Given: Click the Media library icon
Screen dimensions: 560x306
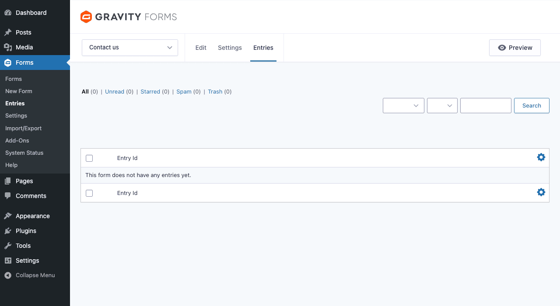Looking at the screenshot, I should pos(8,47).
